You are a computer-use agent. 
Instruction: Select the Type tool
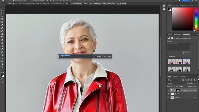(2, 55)
